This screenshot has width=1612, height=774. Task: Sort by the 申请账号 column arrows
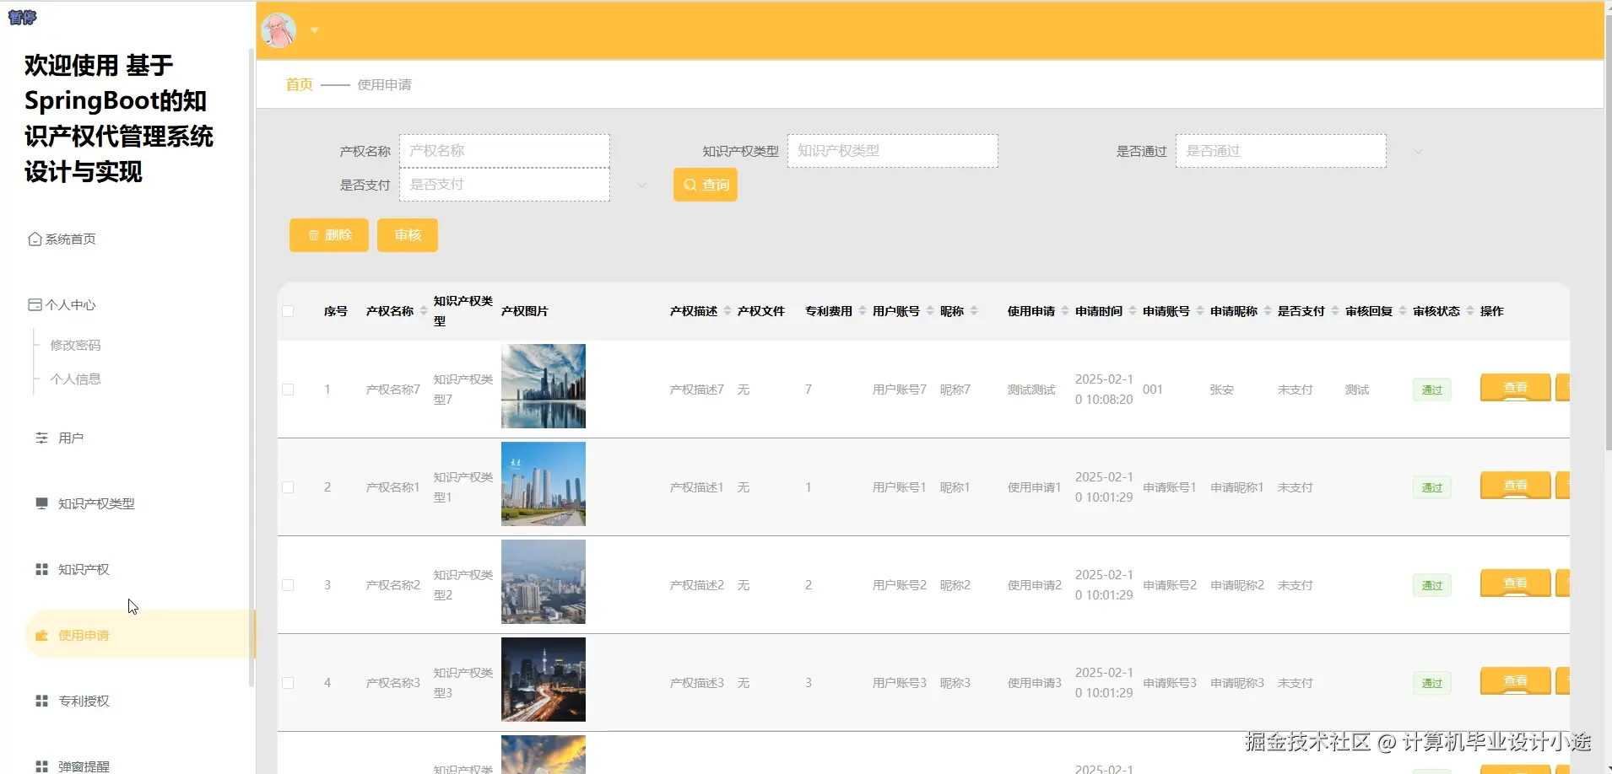(1200, 311)
